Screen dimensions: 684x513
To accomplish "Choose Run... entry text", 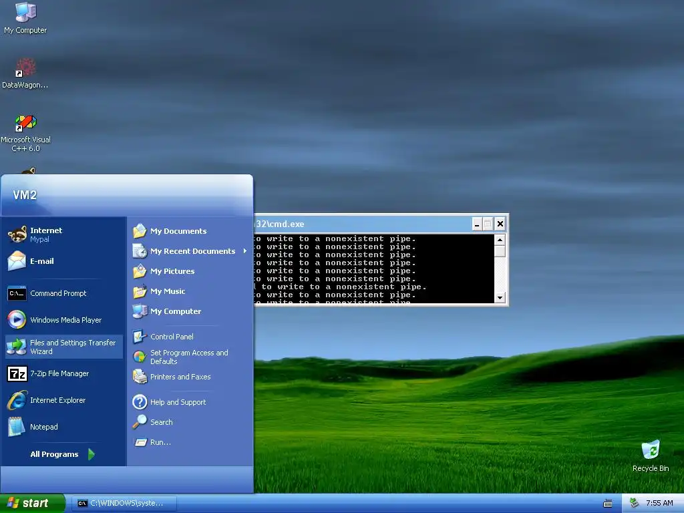I will (x=160, y=442).
